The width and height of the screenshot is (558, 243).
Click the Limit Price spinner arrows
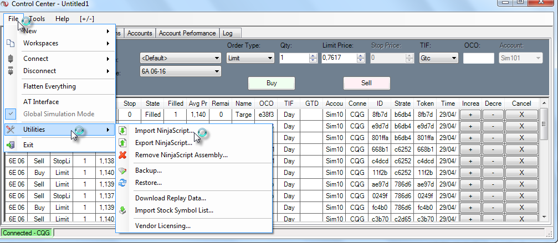click(361, 58)
